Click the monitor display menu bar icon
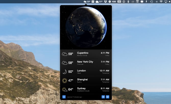Image resolution: width=171 pixels, height=104 pixels. 142,2
